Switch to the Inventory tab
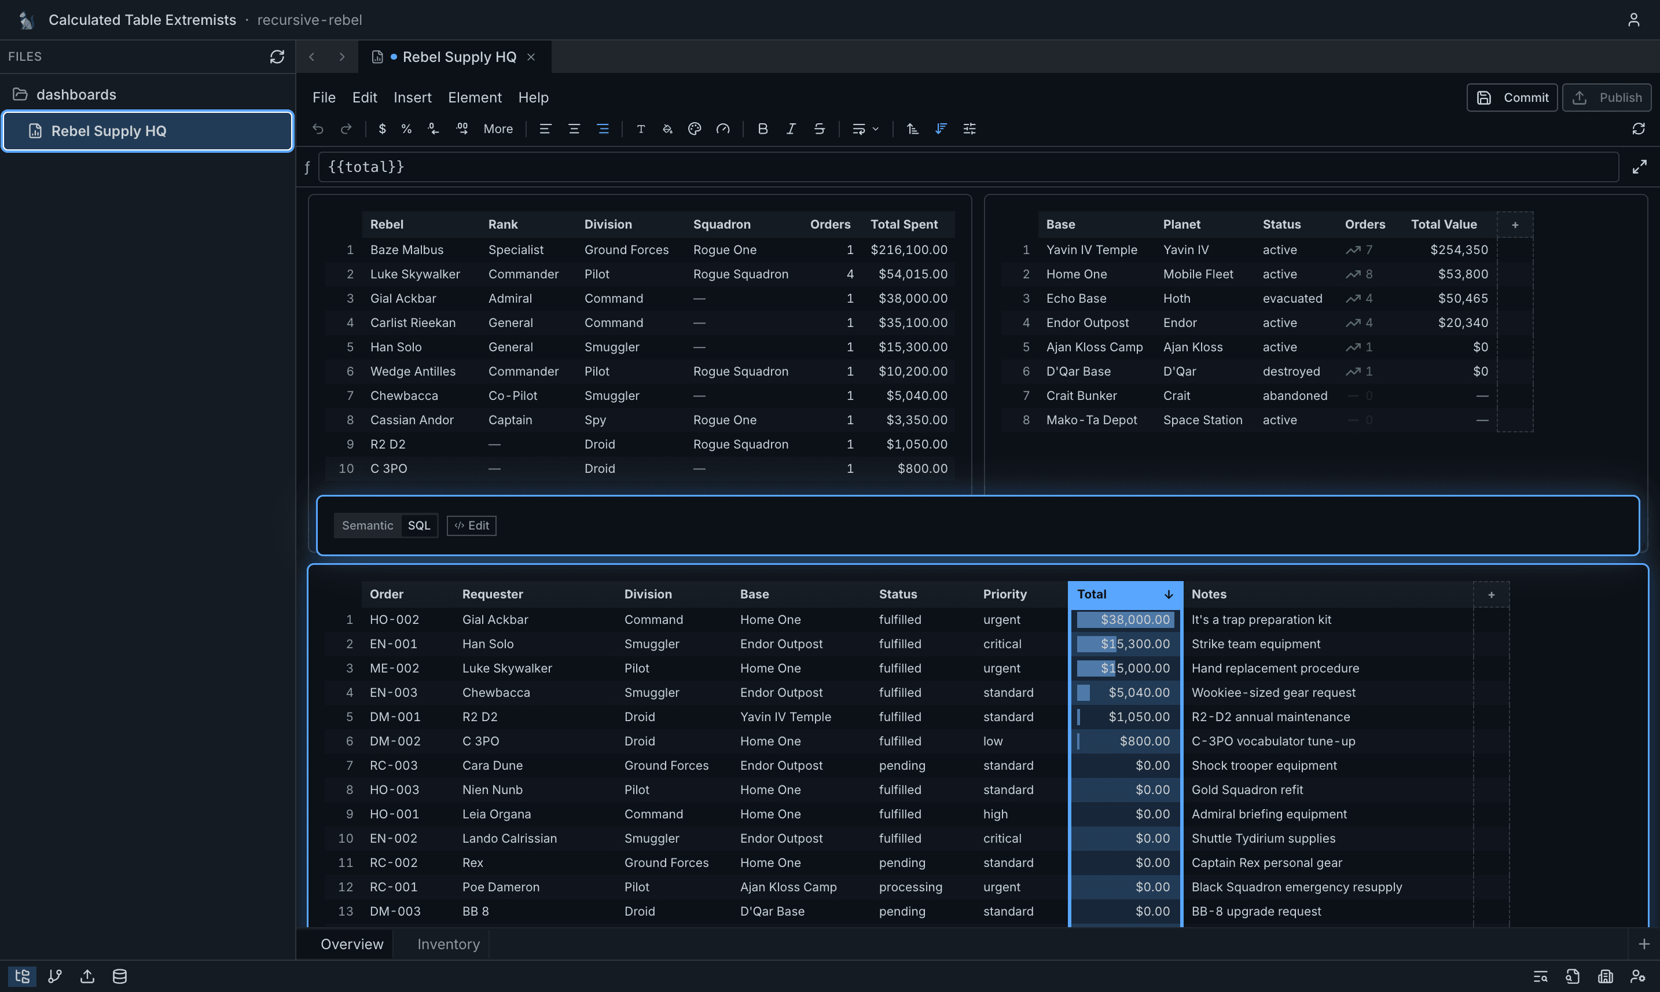Viewport: 1660px width, 992px height. (448, 944)
